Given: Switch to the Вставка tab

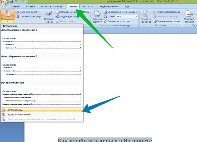Looking at the screenshot, I should (x=30, y=6).
